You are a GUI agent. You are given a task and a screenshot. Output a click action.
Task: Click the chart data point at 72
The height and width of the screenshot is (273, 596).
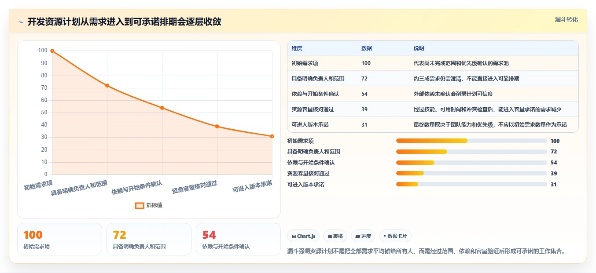point(107,85)
